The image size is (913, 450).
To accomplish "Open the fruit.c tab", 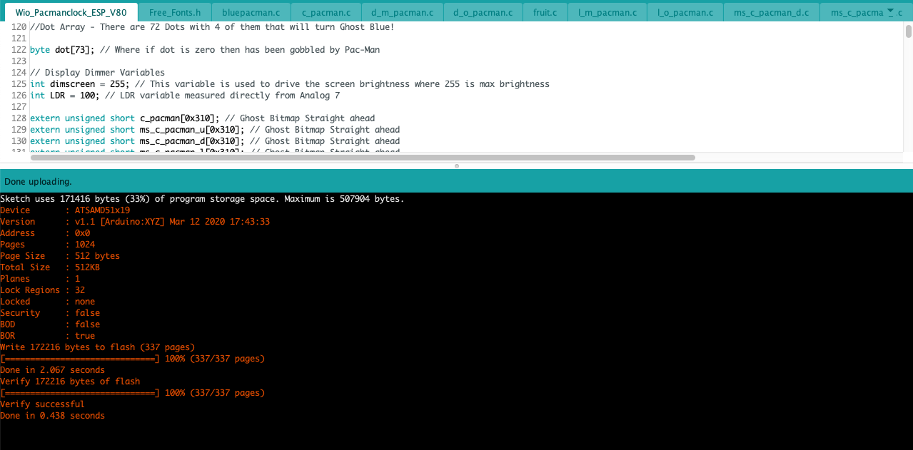I will tap(545, 11).
